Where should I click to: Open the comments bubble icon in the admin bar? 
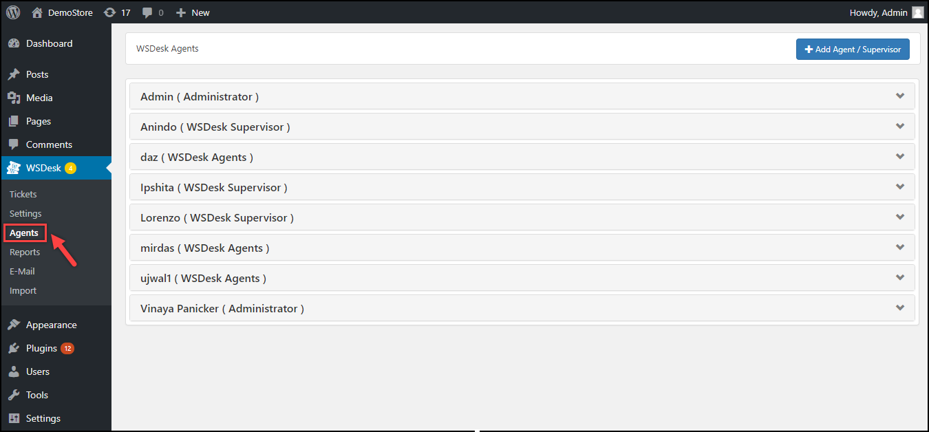pyautogui.click(x=147, y=12)
